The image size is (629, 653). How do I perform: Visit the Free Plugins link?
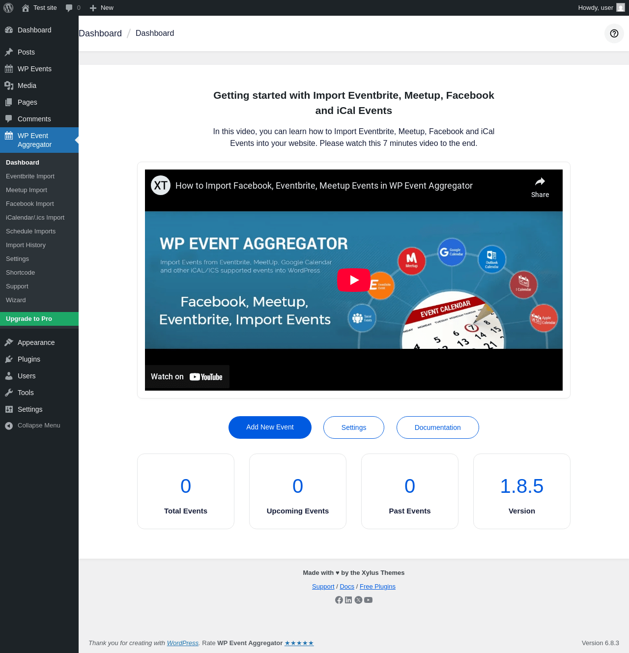tap(377, 587)
